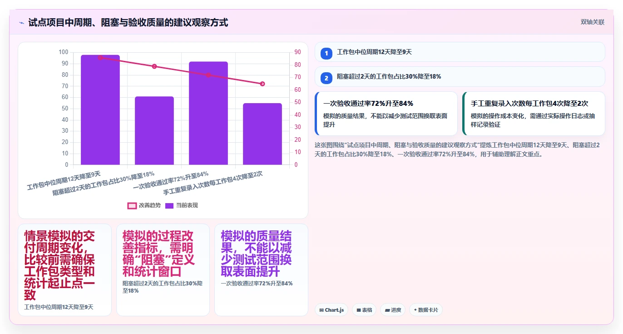
Task: Select the 进度 tag chip
Action: pos(393,310)
